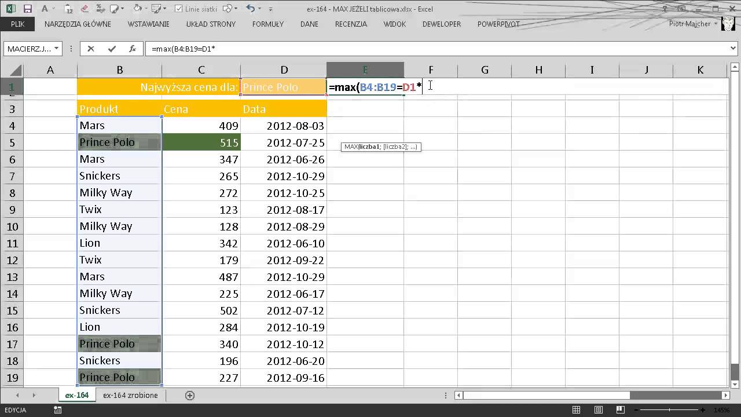The height and width of the screenshot is (417, 741).
Task: Click the Save icon in quick access toolbar
Action: 28,9
